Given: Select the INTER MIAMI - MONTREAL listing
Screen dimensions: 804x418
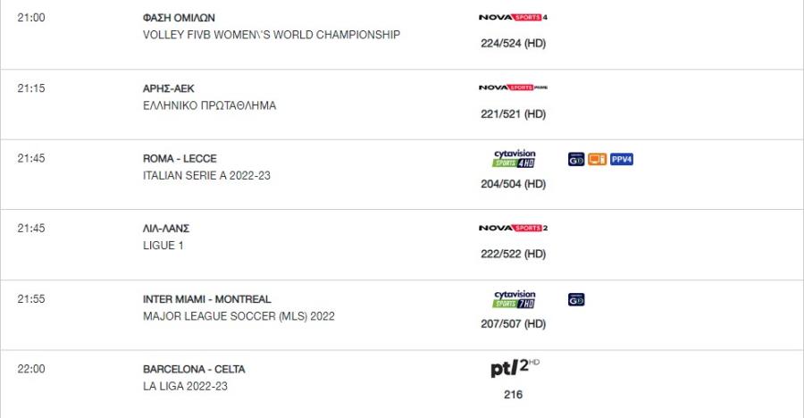Looking at the screenshot, I should click(206, 299).
